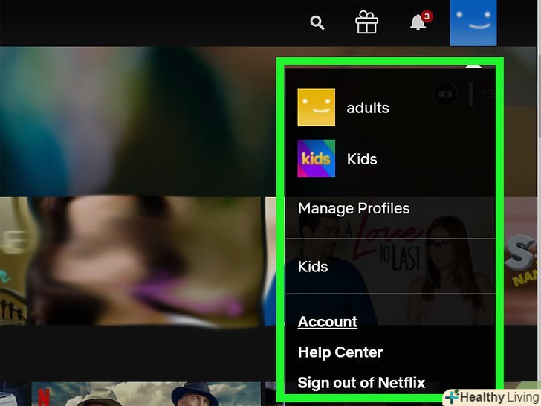Select the yellow adults profile avatar
Image resolution: width=541 pixels, height=406 pixels.
click(x=316, y=107)
